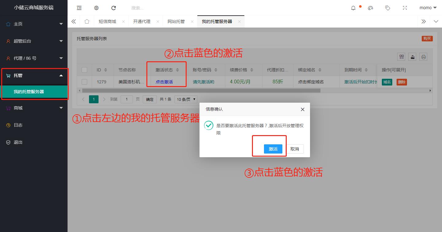Toggle the select-all header checkbox
442x232 pixels.
[x=84, y=70]
